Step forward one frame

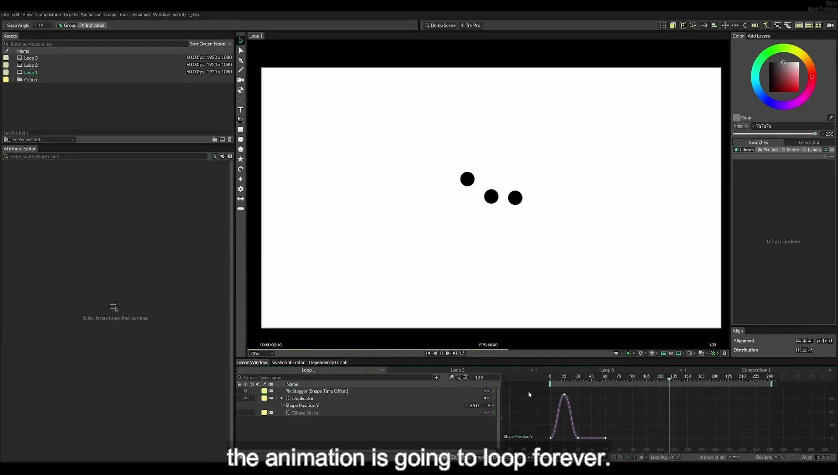point(448,353)
